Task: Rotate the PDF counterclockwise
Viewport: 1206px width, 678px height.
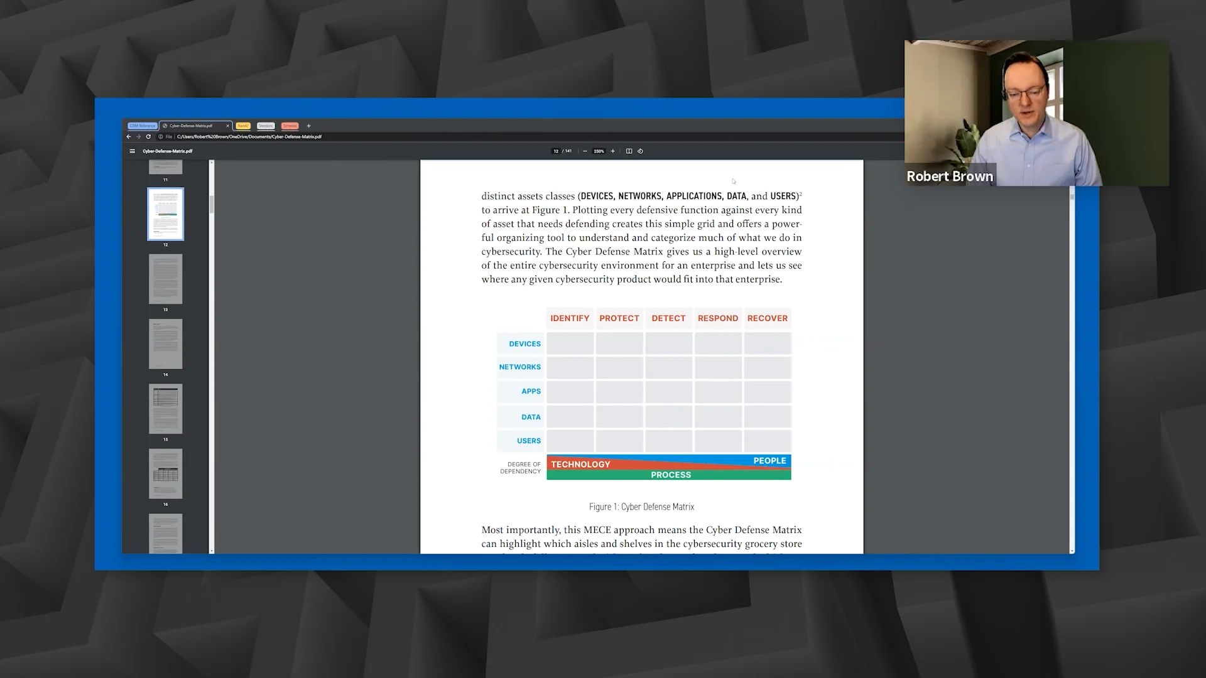Action: 640,151
